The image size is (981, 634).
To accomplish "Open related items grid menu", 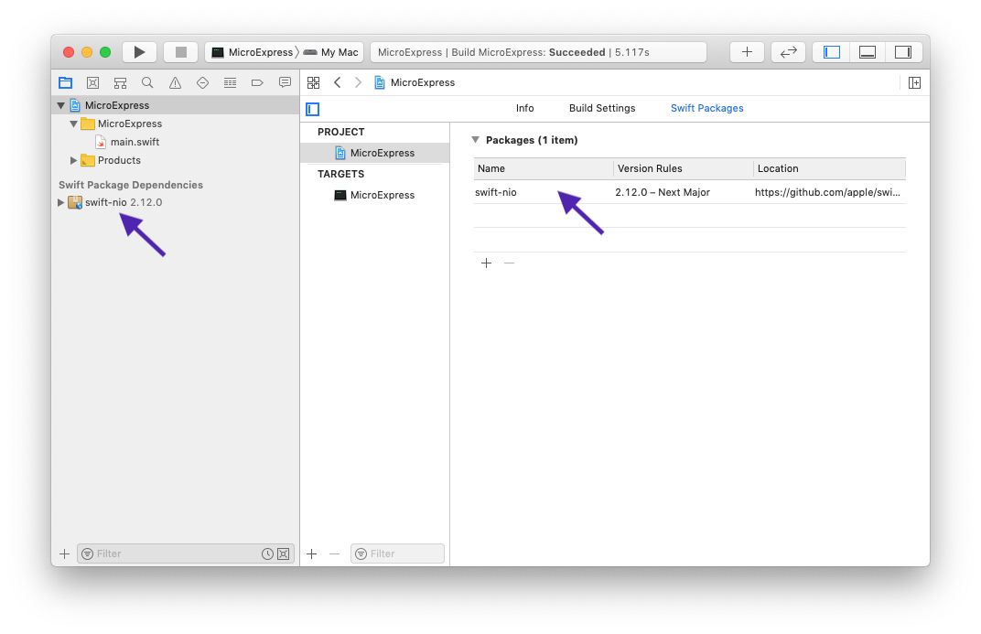I will [x=314, y=82].
